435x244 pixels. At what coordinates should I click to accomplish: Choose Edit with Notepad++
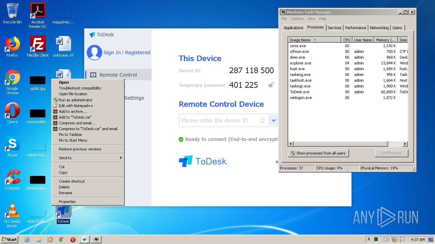point(88,106)
